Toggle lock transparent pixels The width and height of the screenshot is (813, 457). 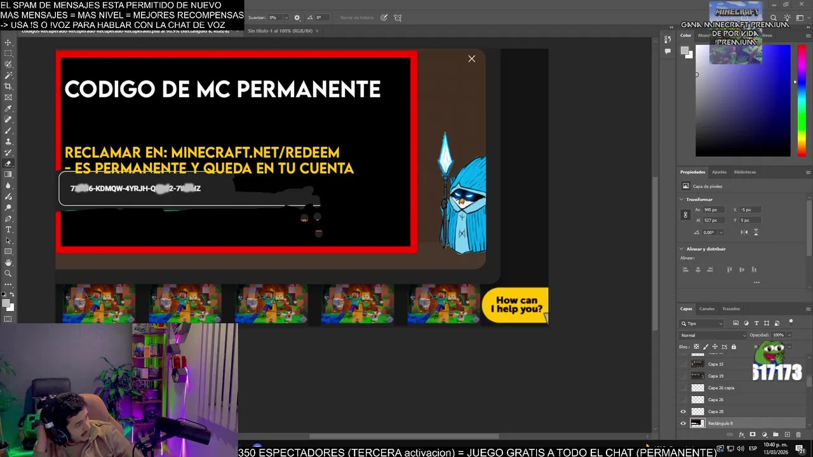(696, 347)
